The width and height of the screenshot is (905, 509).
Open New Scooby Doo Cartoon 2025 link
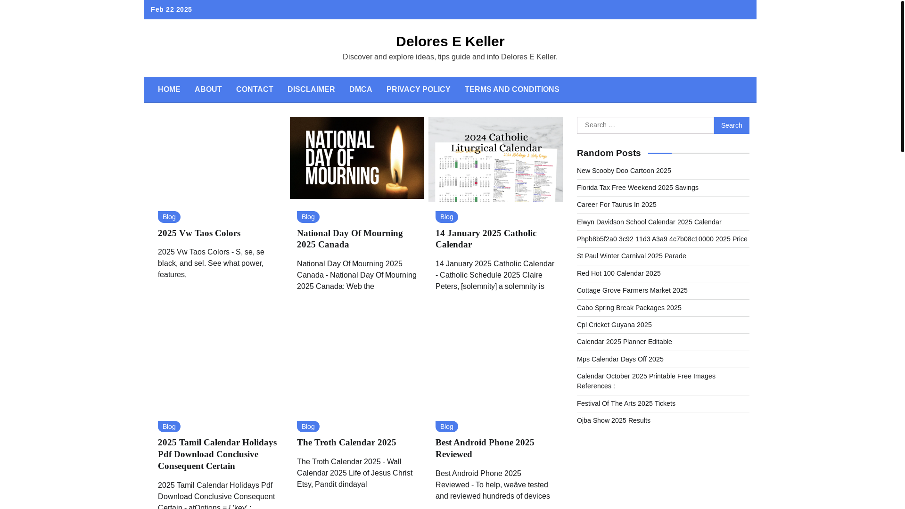point(624,171)
